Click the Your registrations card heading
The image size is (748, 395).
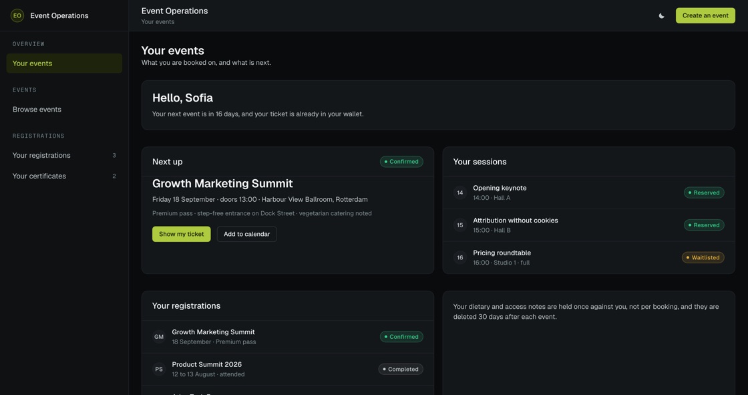(x=186, y=305)
